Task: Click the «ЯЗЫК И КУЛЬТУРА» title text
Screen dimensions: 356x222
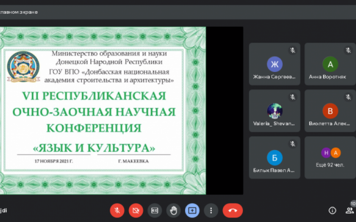Action: 94,148
